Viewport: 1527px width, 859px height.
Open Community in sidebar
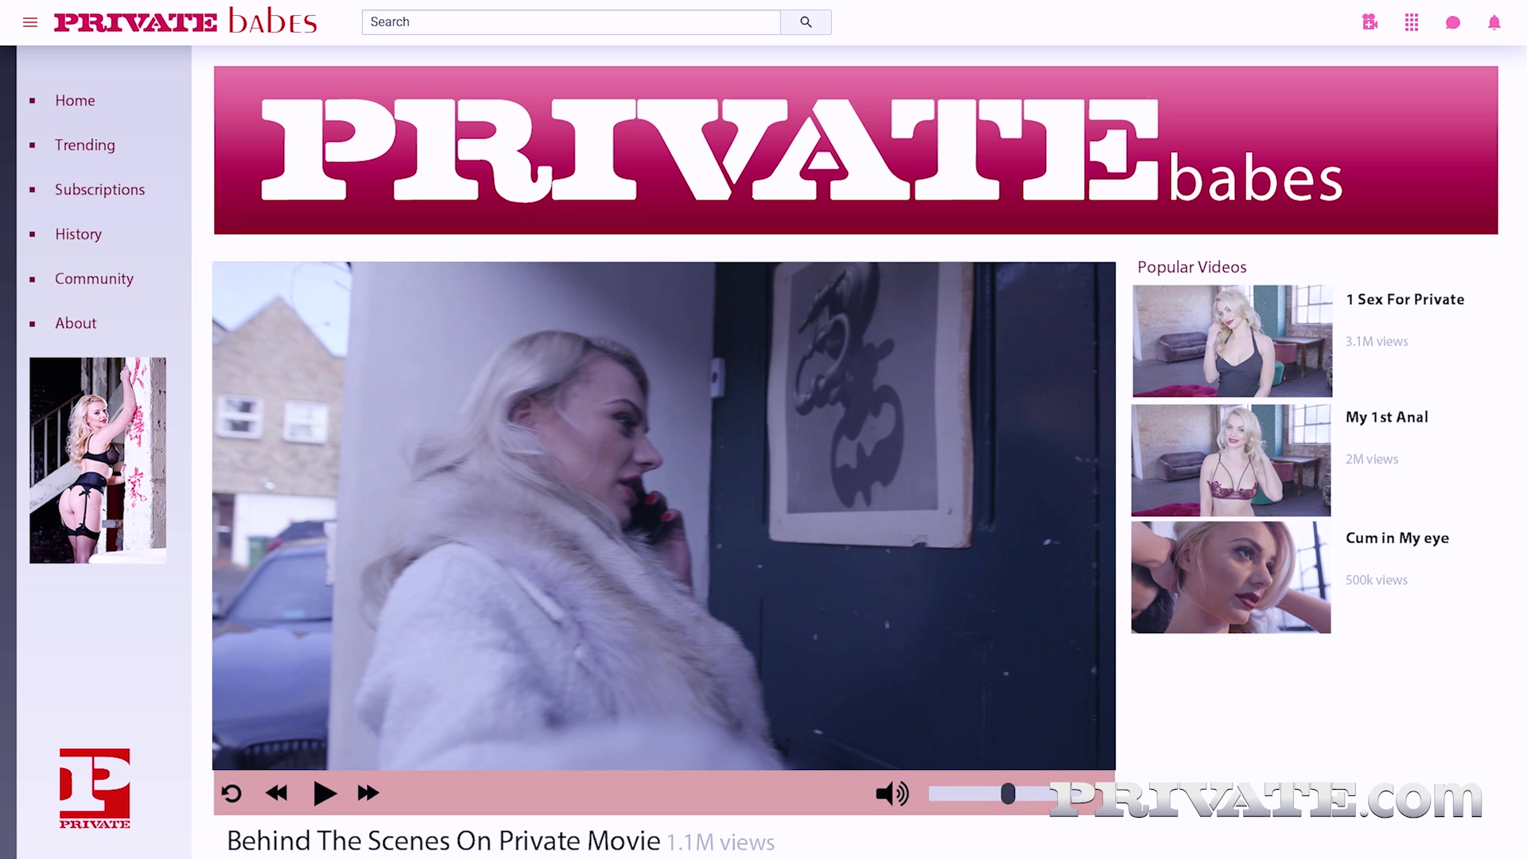point(94,278)
